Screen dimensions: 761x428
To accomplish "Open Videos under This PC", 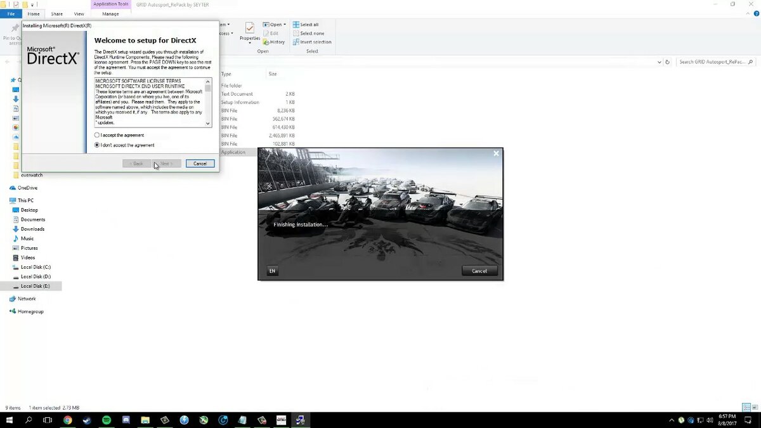I will click(x=24, y=257).
